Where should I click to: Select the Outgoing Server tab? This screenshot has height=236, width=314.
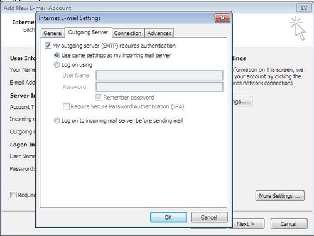(88, 33)
